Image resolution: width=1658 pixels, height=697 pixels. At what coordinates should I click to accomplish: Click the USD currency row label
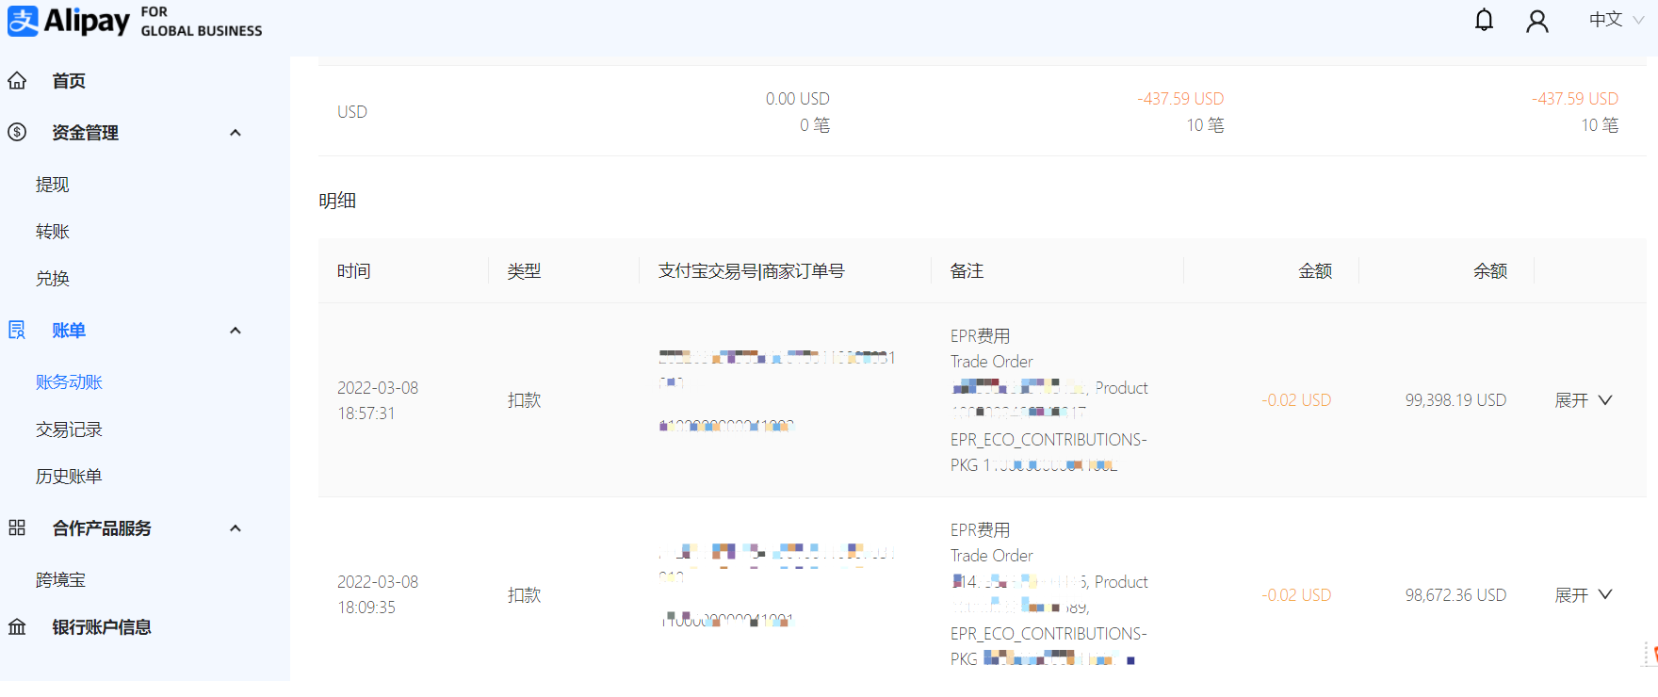point(352,112)
